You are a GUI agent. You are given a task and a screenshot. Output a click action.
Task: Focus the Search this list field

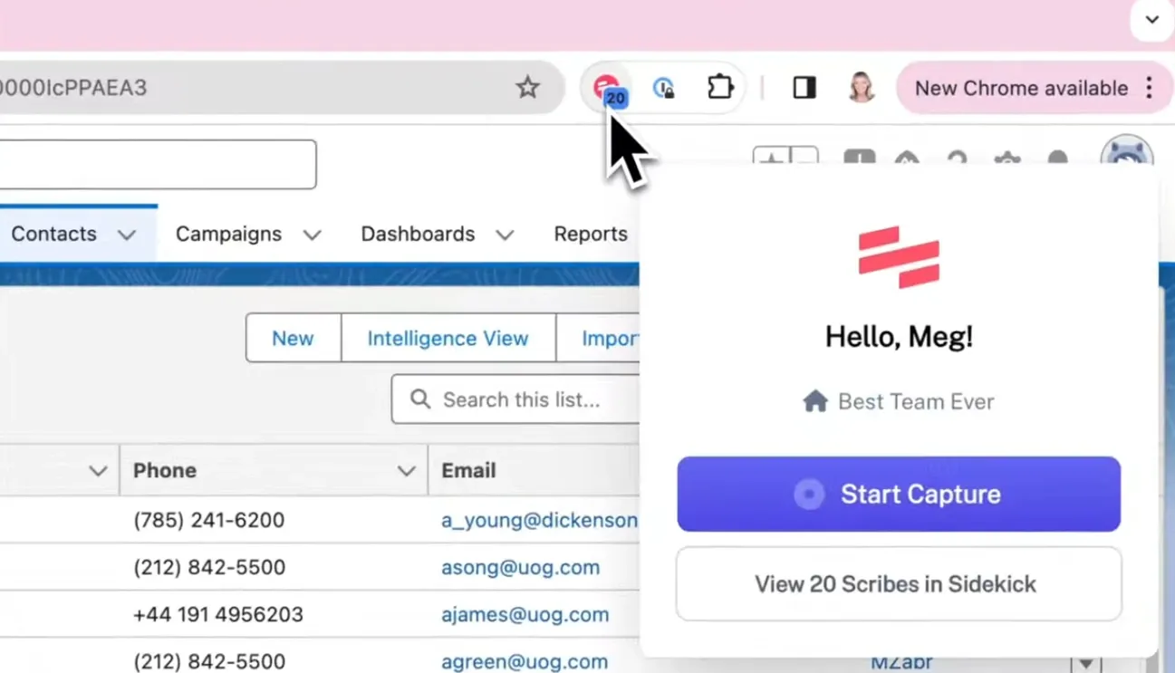[x=516, y=399]
